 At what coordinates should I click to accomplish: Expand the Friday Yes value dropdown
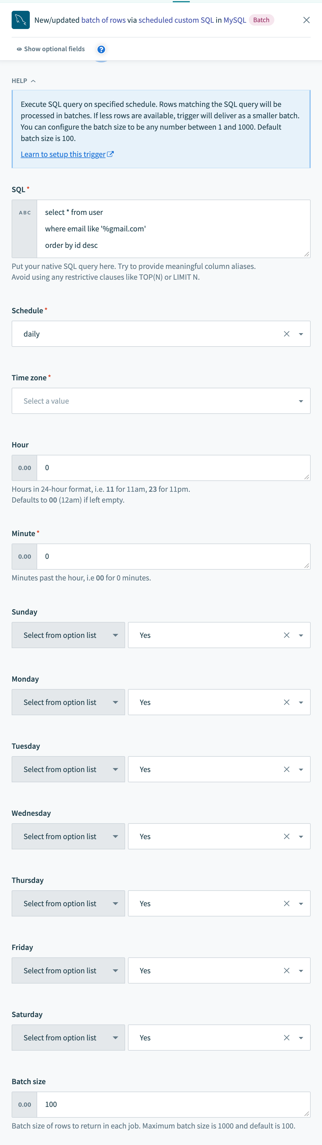301,971
